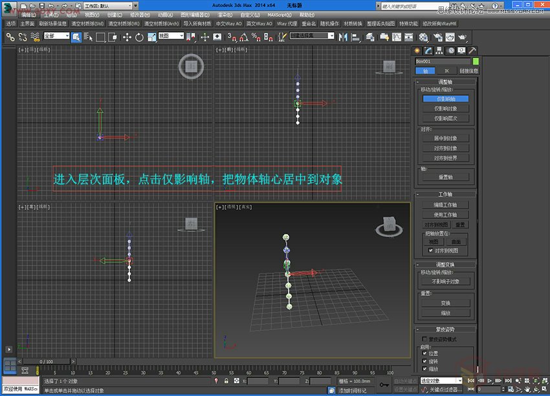Image resolution: width=550 pixels, height=396 pixels.
Task: Open the 选定对象 dropdown near playback controls
Action: (x=441, y=379)
